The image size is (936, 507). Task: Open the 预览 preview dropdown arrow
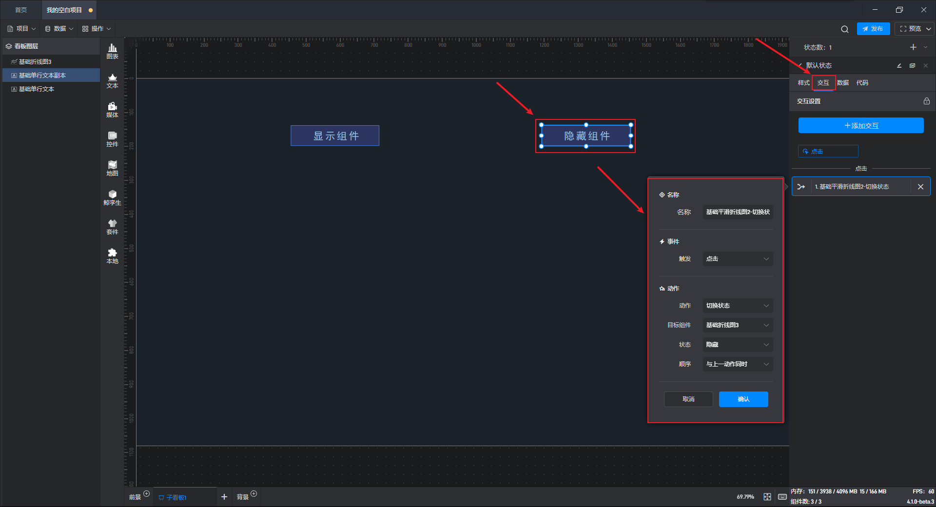[x=929, y=29]
